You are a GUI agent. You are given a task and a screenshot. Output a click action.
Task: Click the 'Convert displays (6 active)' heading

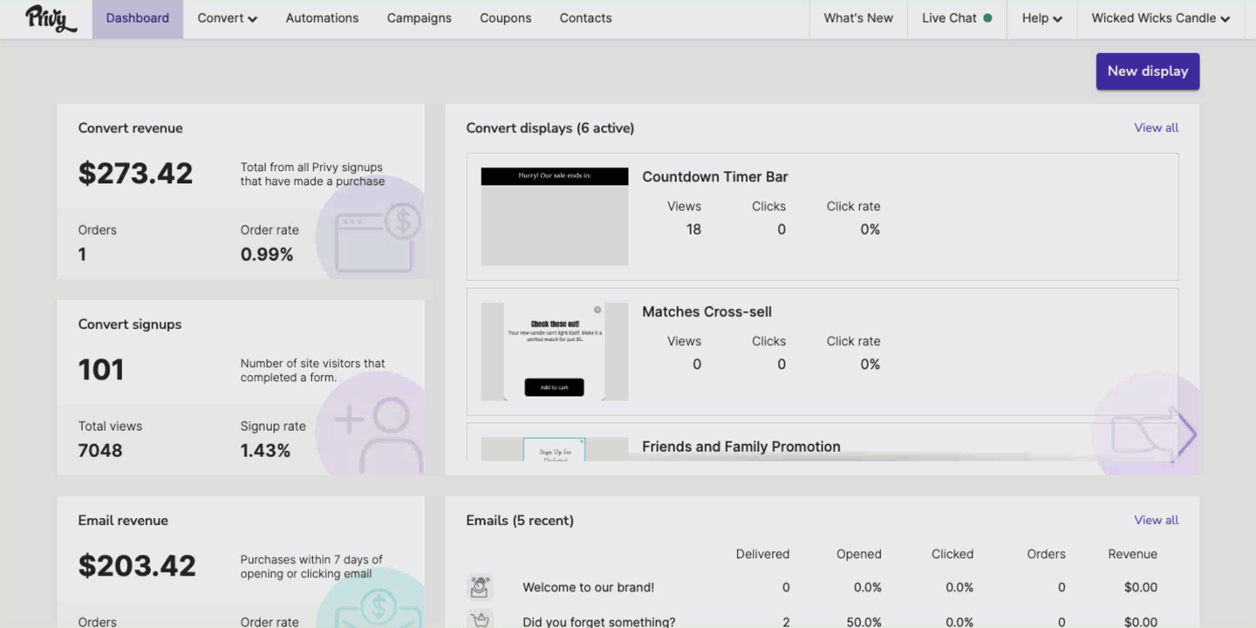(x=550, y=128)
